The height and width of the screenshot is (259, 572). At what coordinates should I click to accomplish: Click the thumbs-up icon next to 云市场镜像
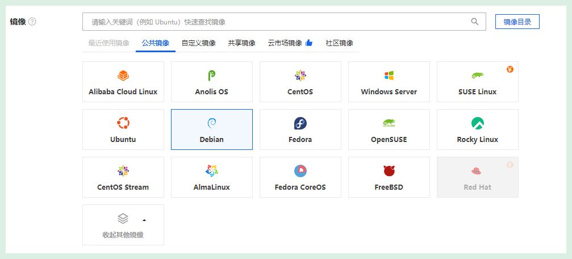pos(309,43)
